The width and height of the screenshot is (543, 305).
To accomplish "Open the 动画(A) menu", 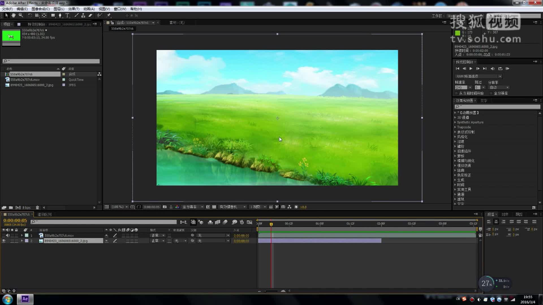I will coord(89,9).
